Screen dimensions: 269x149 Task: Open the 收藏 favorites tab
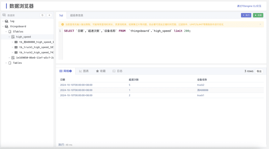tap(101, 71)
